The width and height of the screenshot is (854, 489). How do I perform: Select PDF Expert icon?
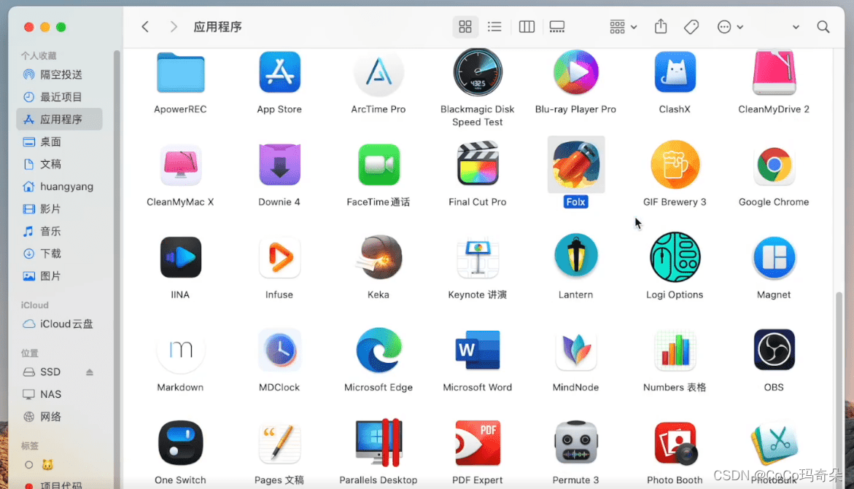478,442
